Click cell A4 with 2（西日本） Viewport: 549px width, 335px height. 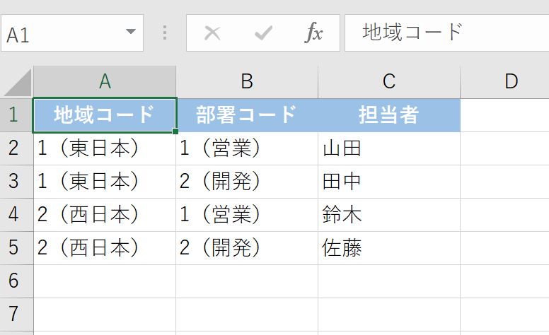point(105,215)
